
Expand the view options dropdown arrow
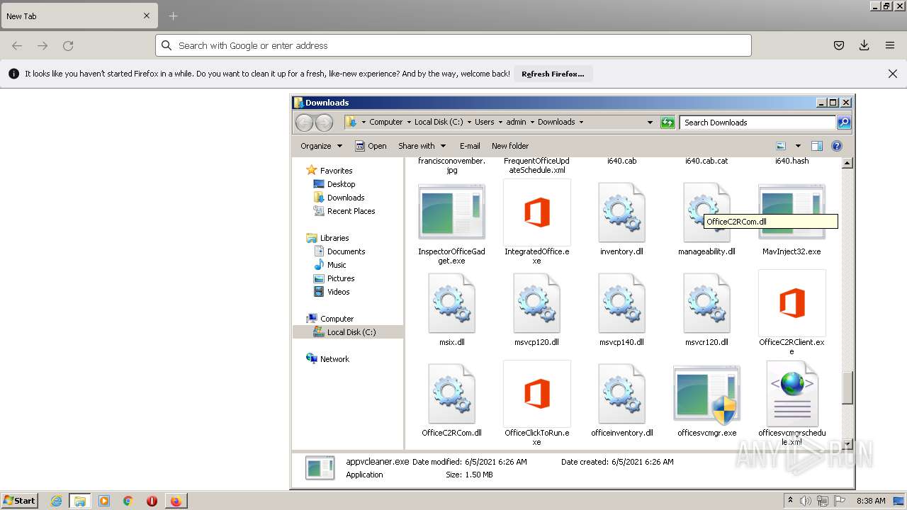pyautogui.click(x=796, y=146)
